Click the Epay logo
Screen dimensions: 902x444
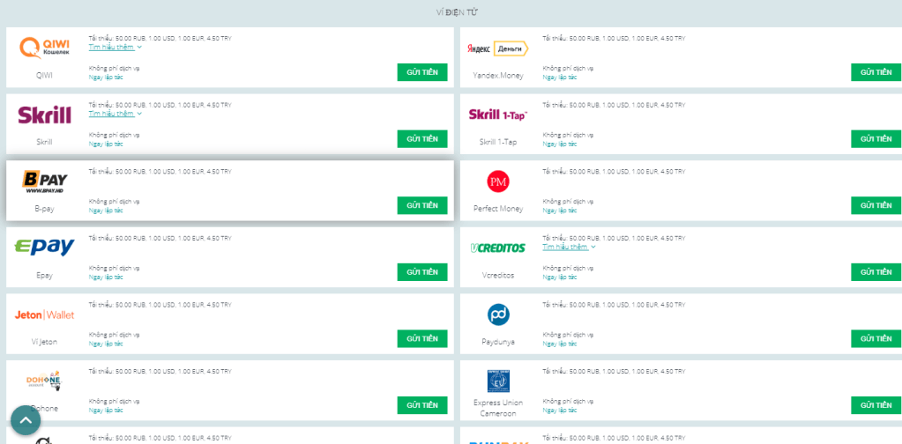[x=44, y=248]
